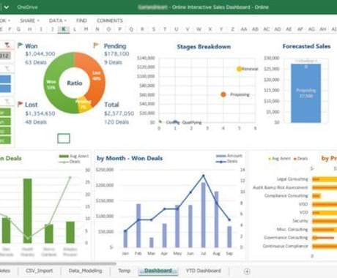Select column K header
This screenshot has width=337, height=278.
(64, 29)
